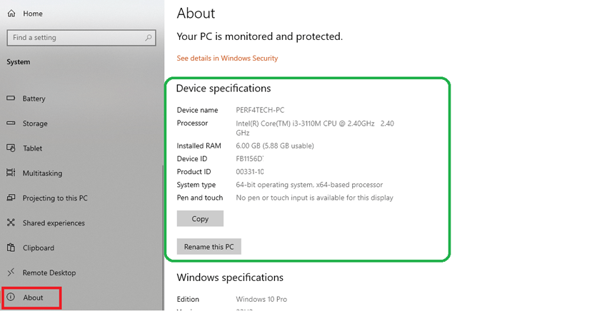Click the System section label
This screenshot has height=311, width=607.
click(18, 62)
